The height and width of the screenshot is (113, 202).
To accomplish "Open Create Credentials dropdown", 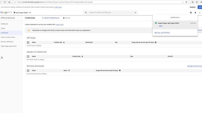I will [50, 18].
